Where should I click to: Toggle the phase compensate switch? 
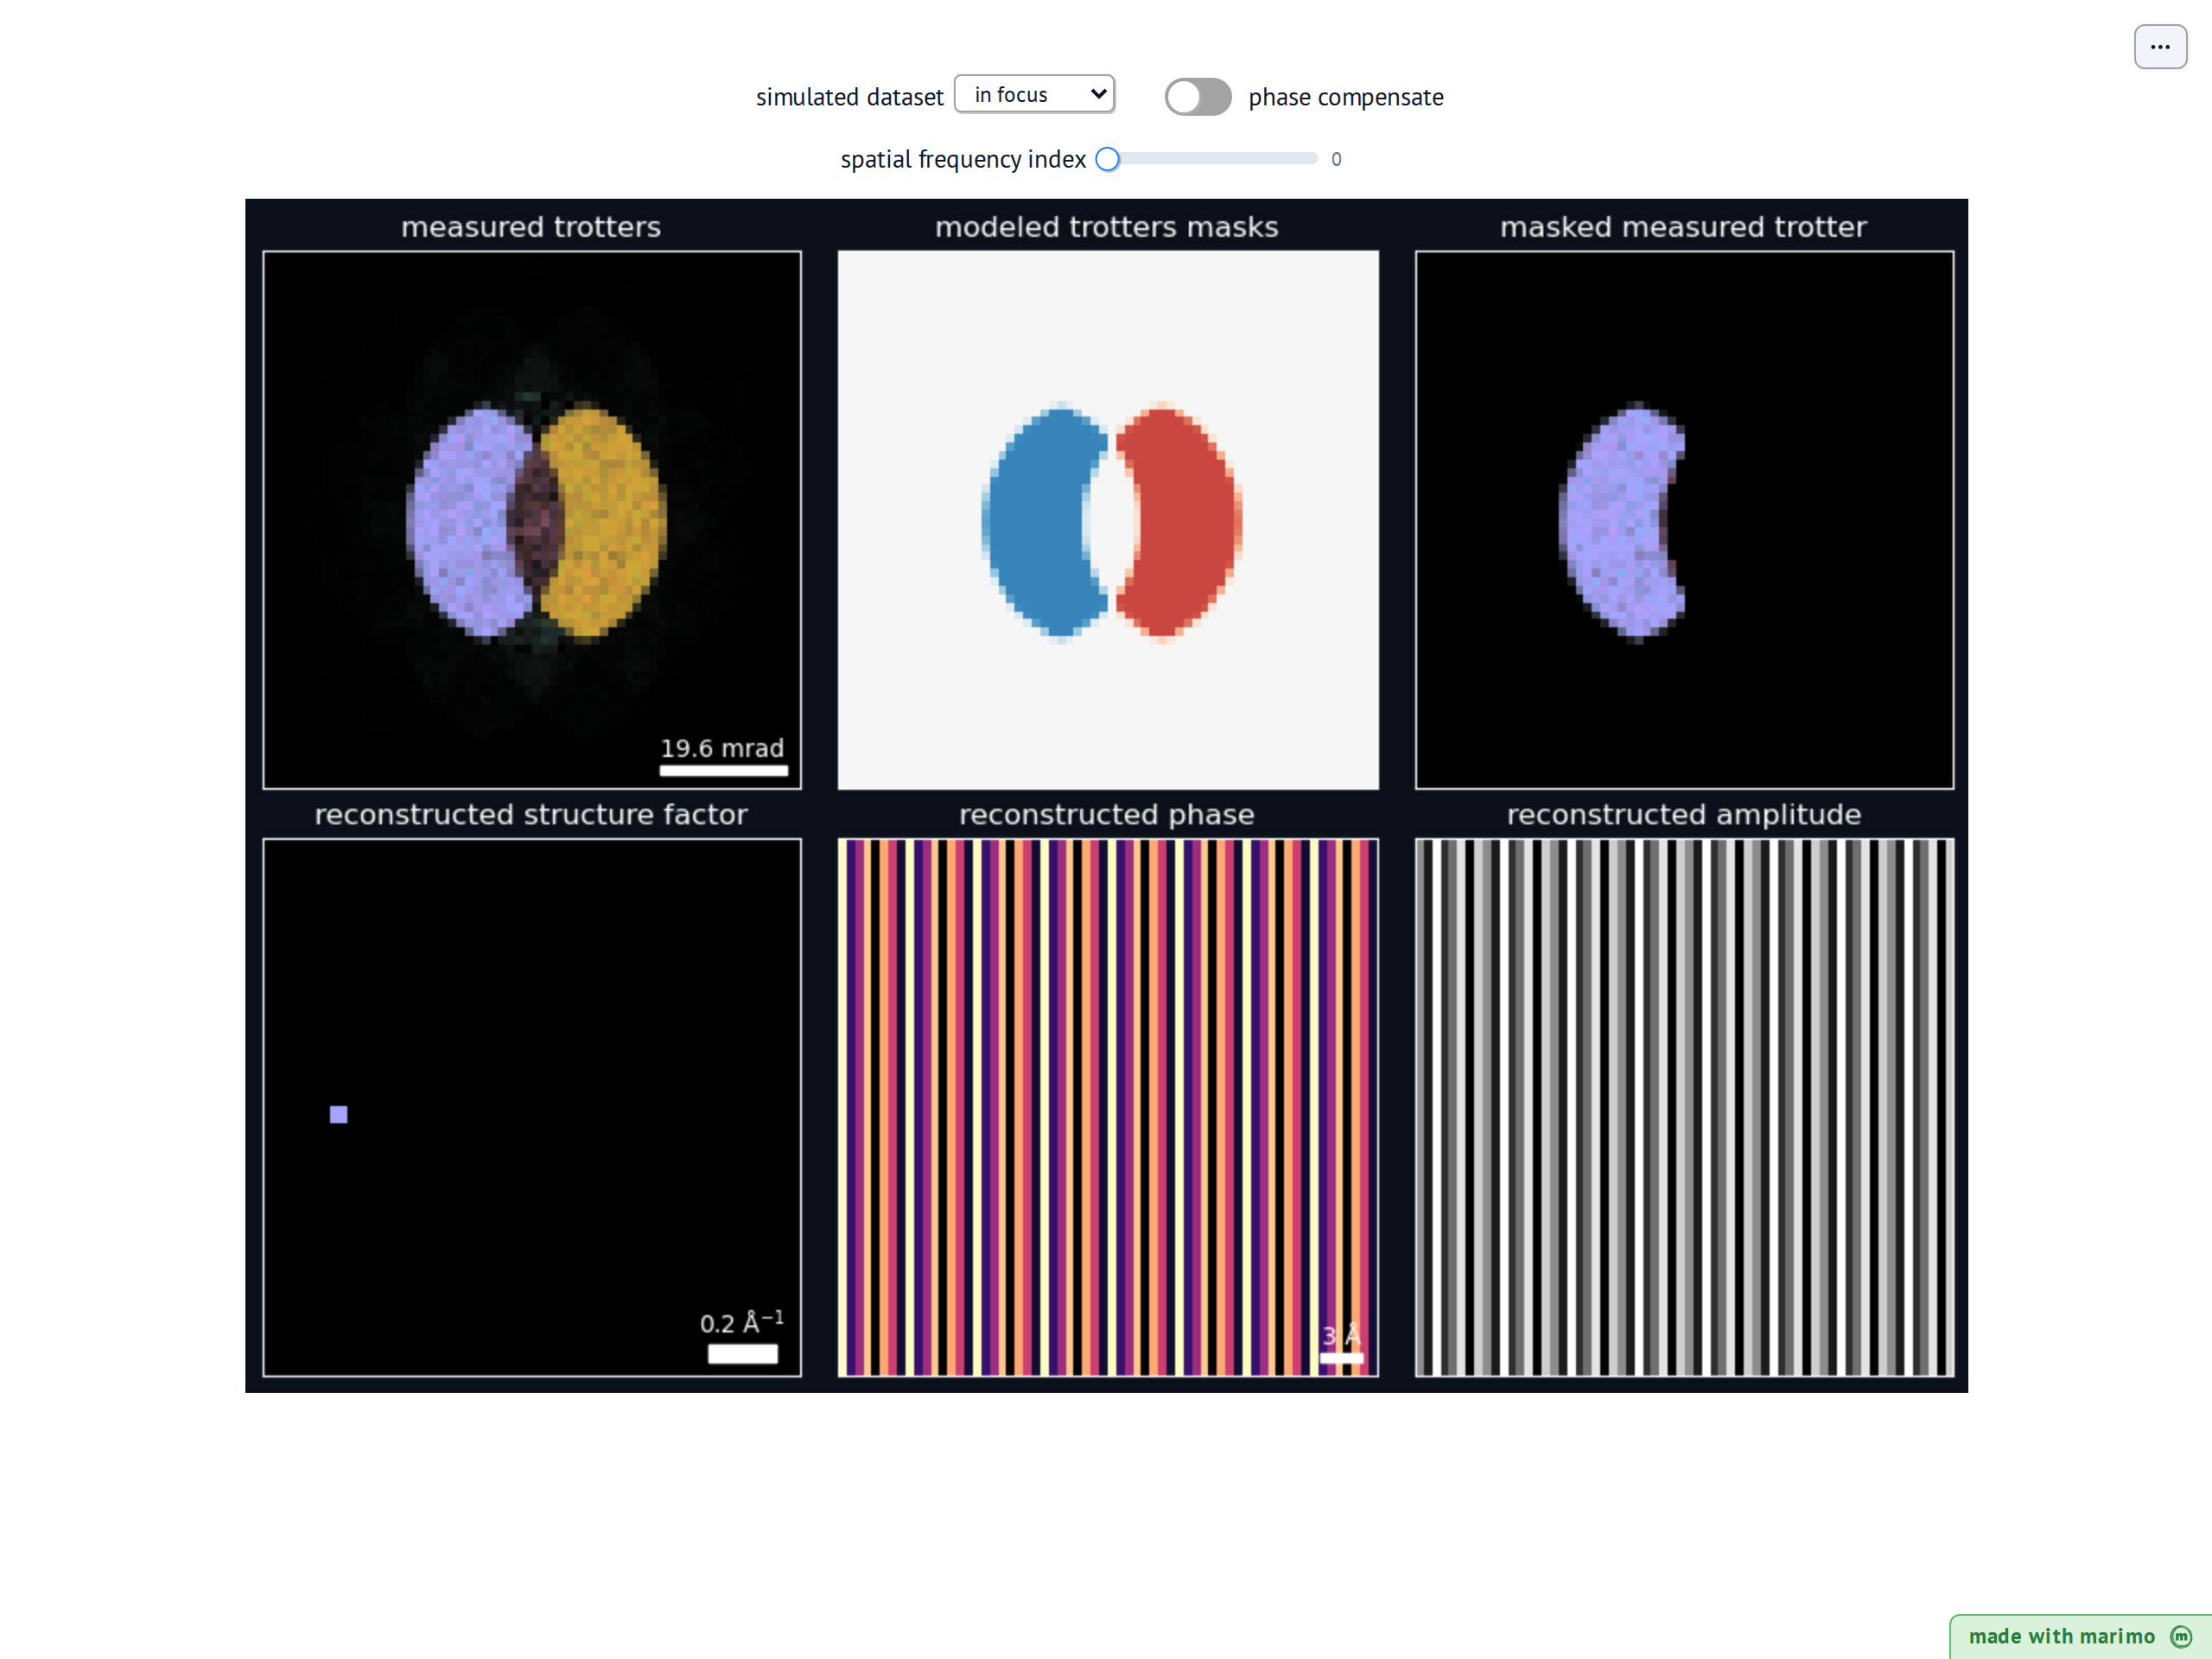[1198, 97]
